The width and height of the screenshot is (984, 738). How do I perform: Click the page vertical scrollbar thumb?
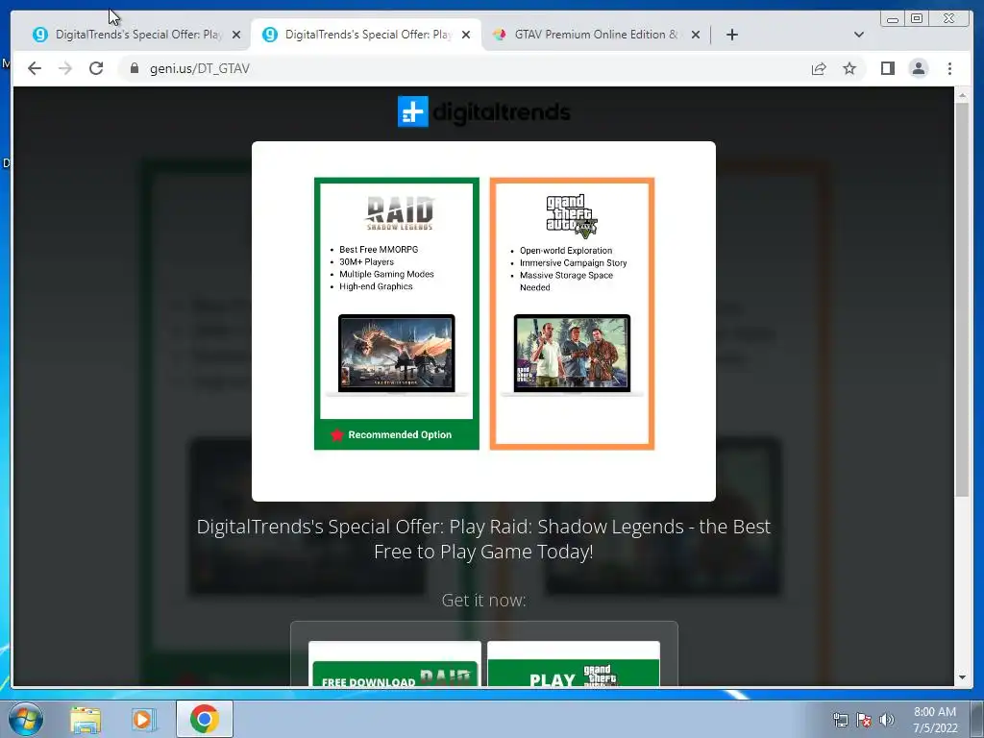point(961,299)
